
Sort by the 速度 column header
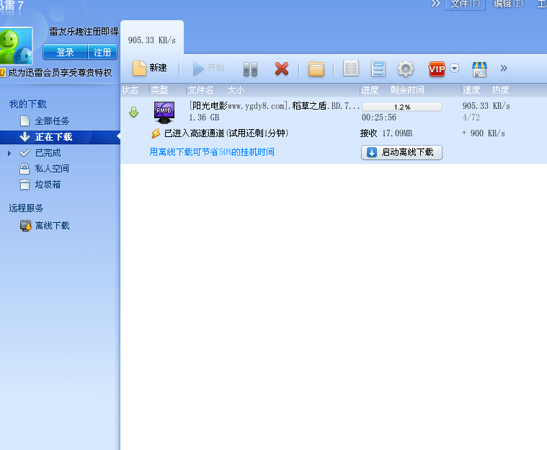pos(471,90)
